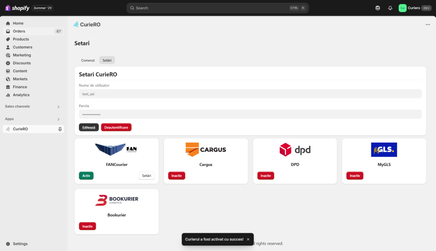This screenshot has height=251, width=436.
Task: Click the Markets globe icon
Action: click(8, 79)
